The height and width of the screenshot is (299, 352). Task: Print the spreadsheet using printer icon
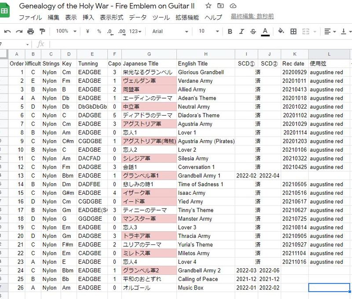[30, 31]
